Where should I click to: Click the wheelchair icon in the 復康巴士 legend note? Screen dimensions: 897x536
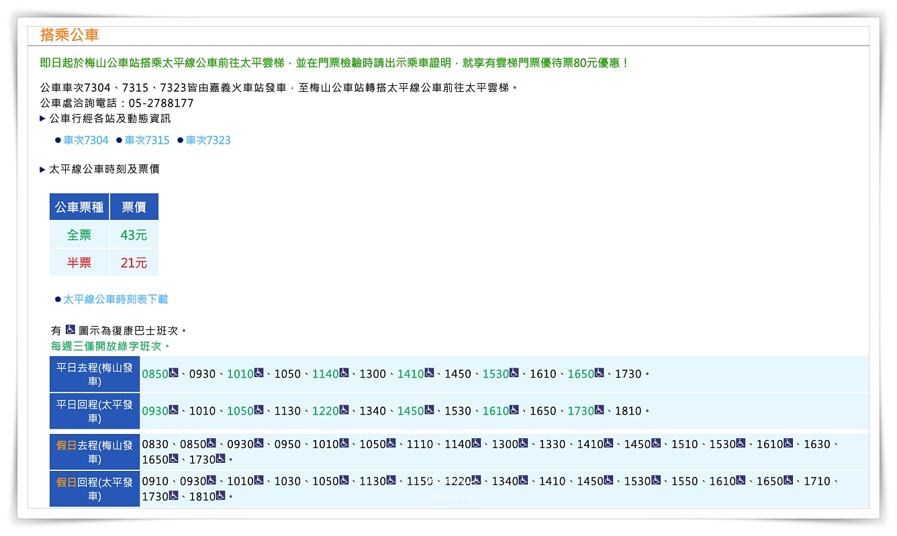pos(70,330)
